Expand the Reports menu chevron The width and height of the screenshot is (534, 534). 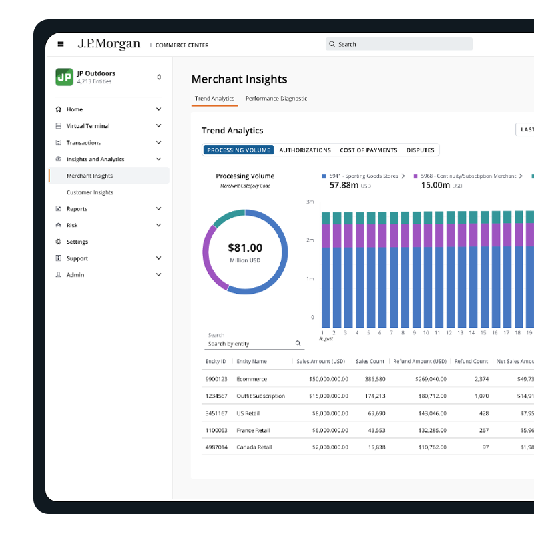[x=159, y=208]
